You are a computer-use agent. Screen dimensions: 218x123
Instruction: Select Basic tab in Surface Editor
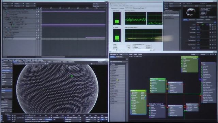click(185, 20)
